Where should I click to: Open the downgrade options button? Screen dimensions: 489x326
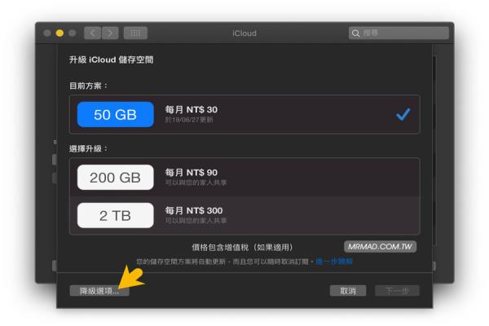pyautogui.click(x=99, y=291)
